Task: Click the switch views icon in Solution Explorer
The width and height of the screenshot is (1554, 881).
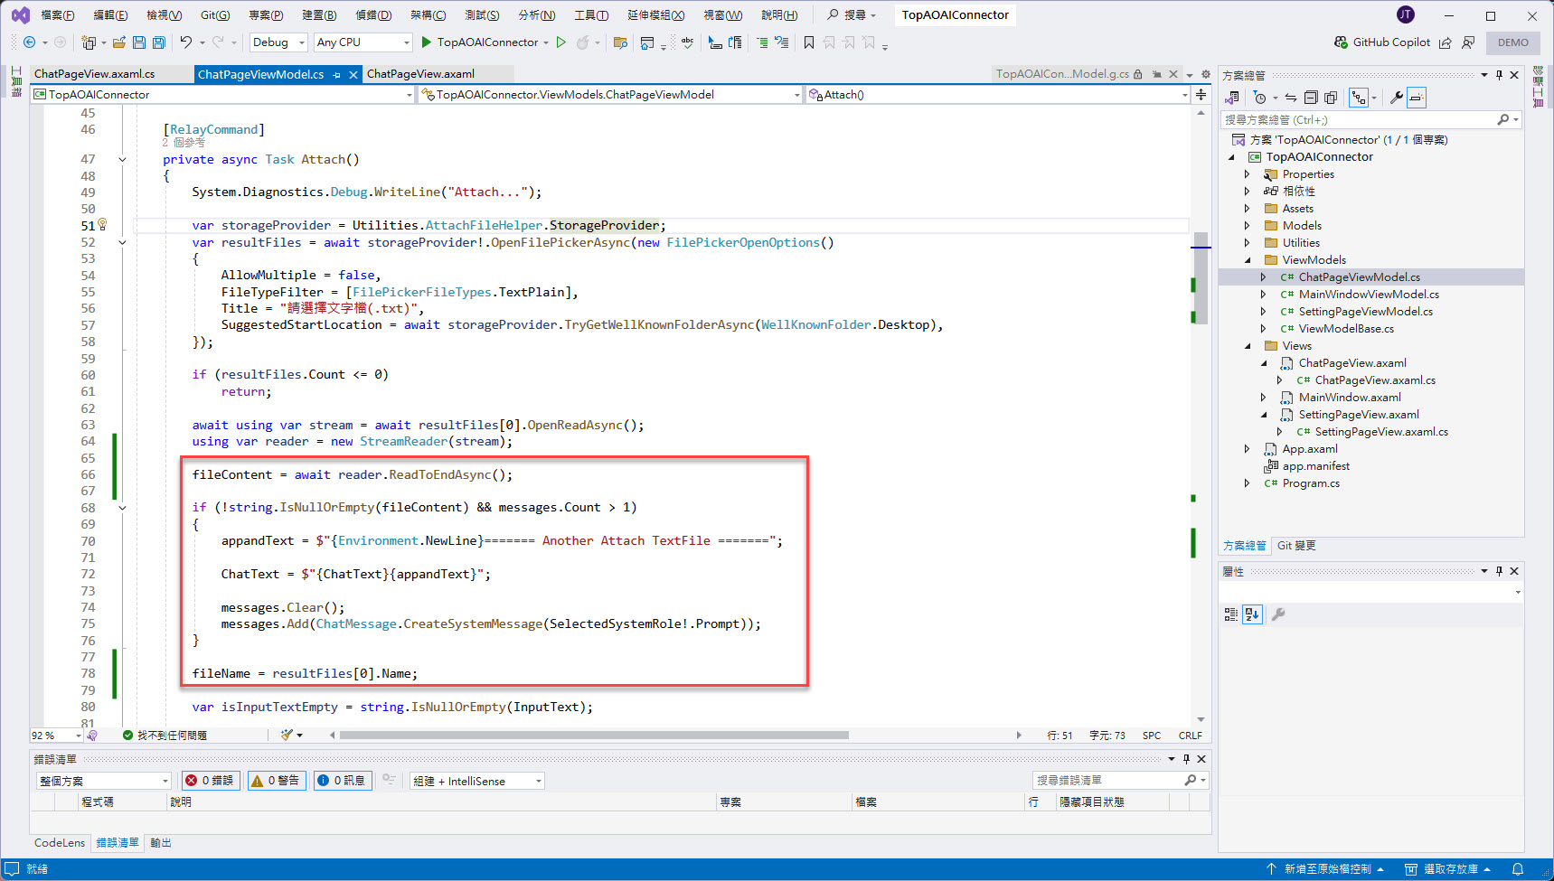Action: click(1232, 98)
